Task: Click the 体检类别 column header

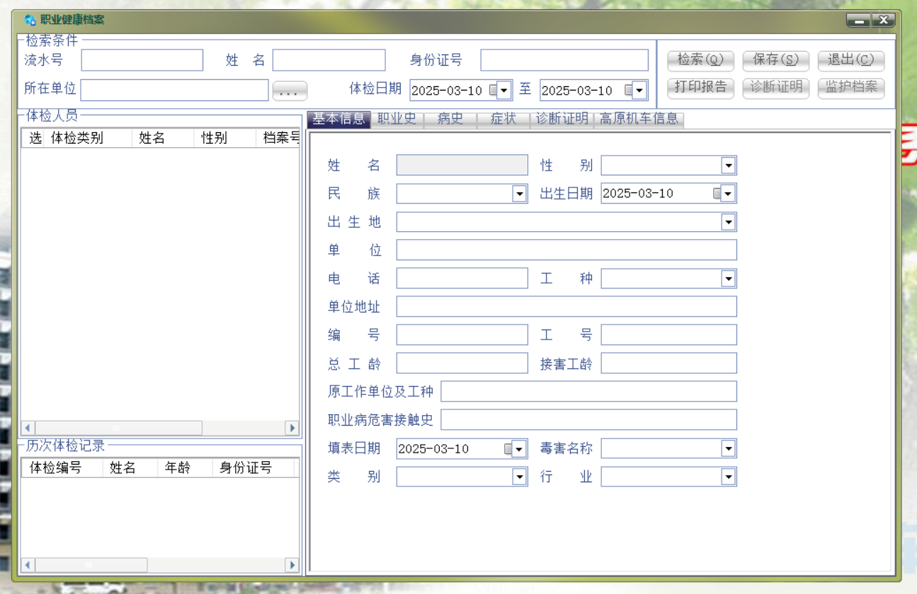Action: click(x=88, y=138)
